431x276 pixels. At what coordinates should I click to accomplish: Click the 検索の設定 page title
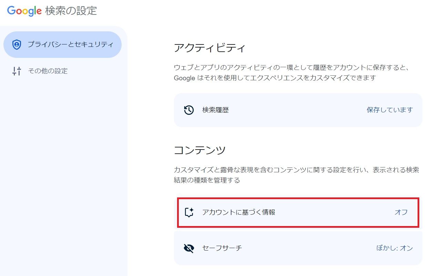tap(71, 11)
